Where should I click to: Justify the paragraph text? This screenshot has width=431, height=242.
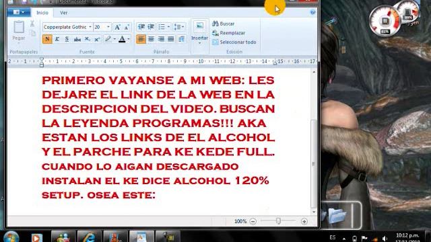(170, 39)
